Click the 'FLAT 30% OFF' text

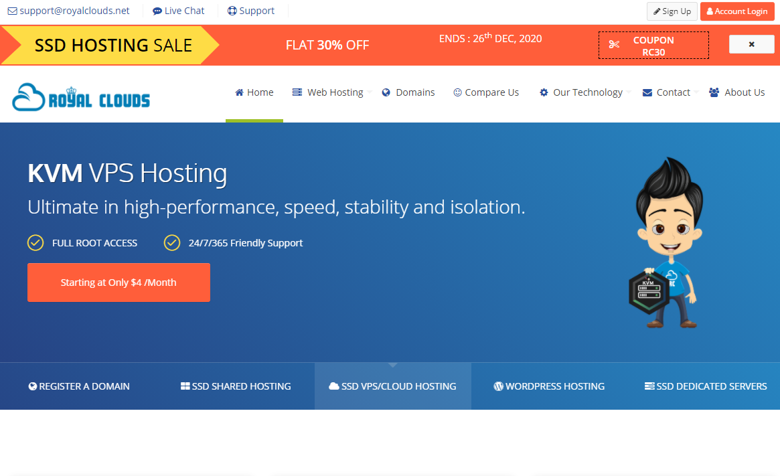(327, 46)
